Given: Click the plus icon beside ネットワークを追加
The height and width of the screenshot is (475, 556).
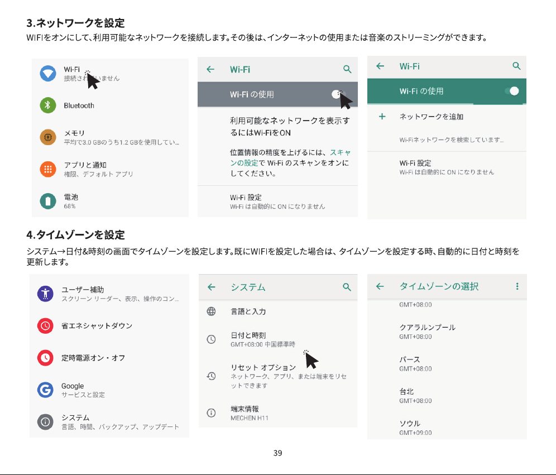Looking at the screenshot, I should [382, 116].
